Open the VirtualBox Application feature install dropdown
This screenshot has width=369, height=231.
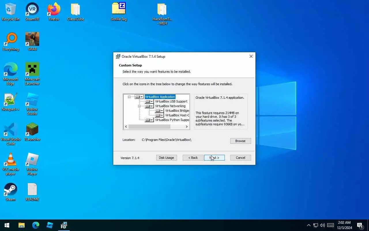click(x=139, y=97)
